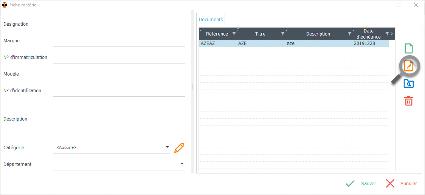Viewport: 425px width, 195px height.
Task: Click the orange pencil beside Catégorie
Action: [179, 148]
